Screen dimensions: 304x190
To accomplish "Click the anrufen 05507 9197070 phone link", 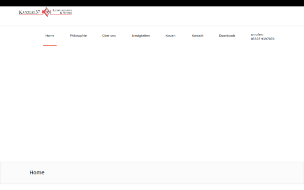I will pos(262,36).
